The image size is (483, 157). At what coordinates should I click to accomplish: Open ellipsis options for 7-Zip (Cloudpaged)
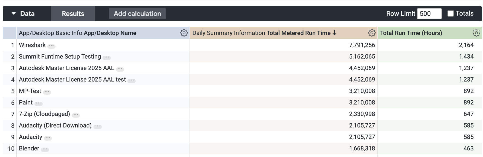[x=76, y=115]
